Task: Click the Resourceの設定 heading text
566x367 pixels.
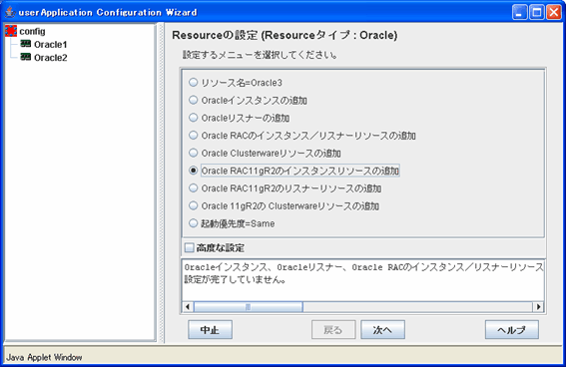Action: 284,35
